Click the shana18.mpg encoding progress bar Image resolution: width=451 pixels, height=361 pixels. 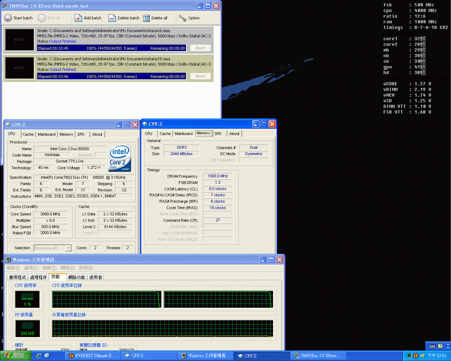[111, 48]
